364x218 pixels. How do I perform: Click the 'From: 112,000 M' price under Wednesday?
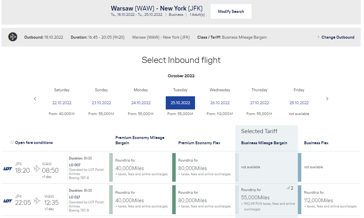click(220, 114)
